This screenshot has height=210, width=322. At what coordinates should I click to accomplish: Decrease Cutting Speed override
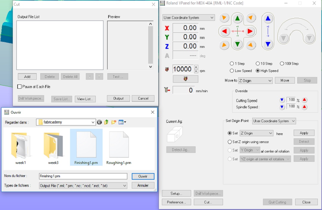pos(282,100)
